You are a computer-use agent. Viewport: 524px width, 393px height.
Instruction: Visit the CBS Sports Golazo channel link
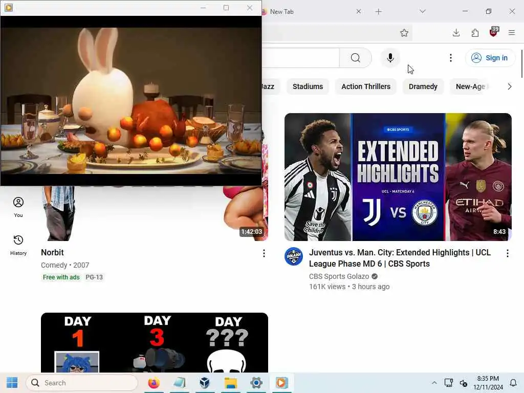tap(339, 276)
